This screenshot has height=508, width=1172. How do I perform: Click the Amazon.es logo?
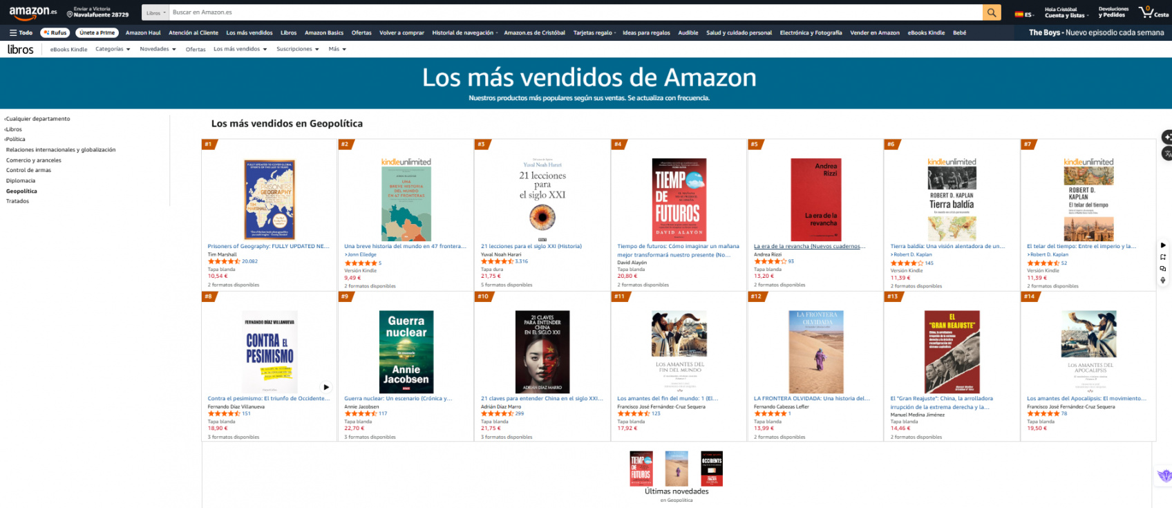coord(32,12)
